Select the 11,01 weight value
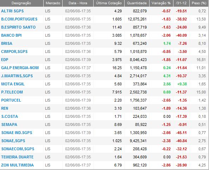 [x=201, y=68]
